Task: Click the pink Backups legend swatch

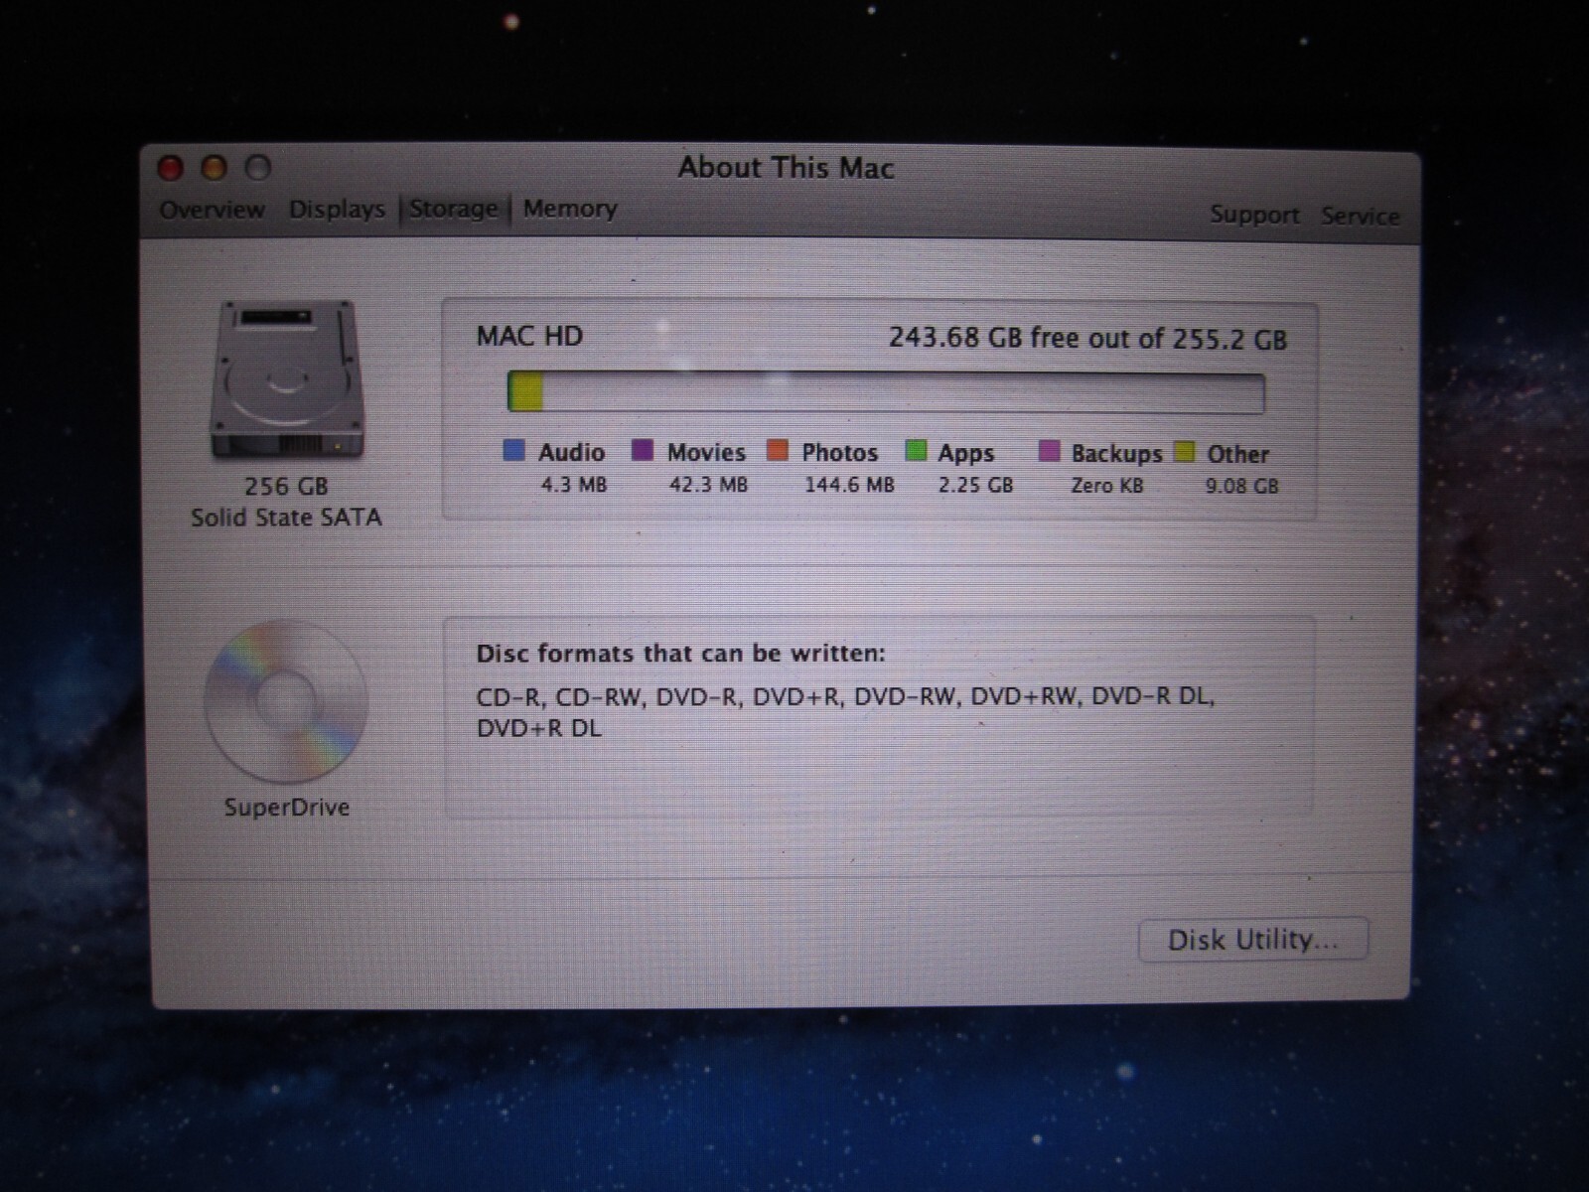Action: 1049,452
